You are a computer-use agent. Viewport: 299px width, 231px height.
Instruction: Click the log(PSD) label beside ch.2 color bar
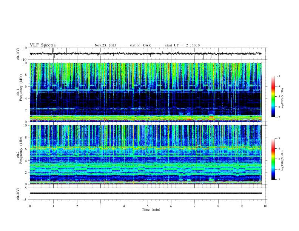pyautogui.click(x=282, y=160)
